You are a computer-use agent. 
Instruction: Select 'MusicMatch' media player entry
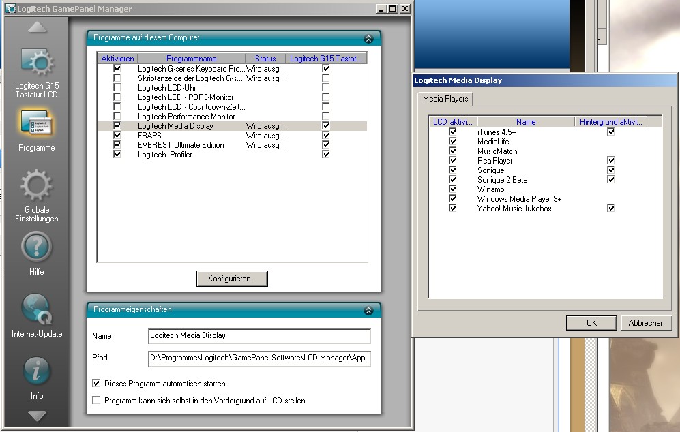[x=497, y=151]
